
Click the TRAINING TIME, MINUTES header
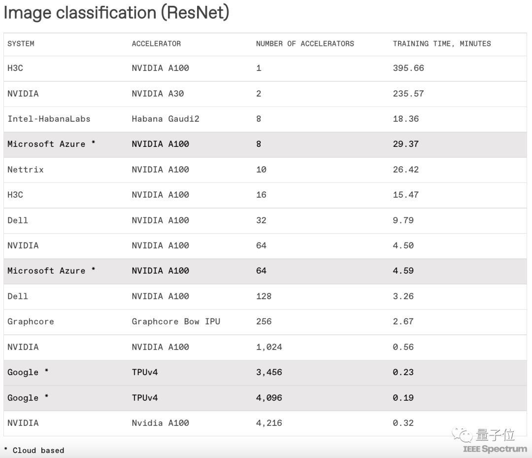tap(442, 44)
